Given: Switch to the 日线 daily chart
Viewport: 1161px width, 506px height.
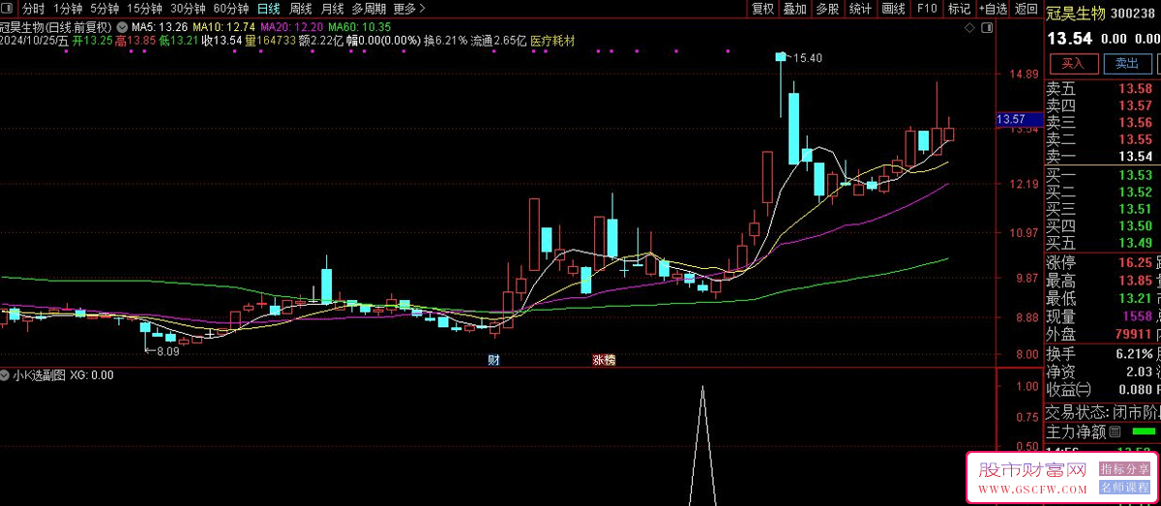Looking at the screenshot, I should [x=268, y=9].
